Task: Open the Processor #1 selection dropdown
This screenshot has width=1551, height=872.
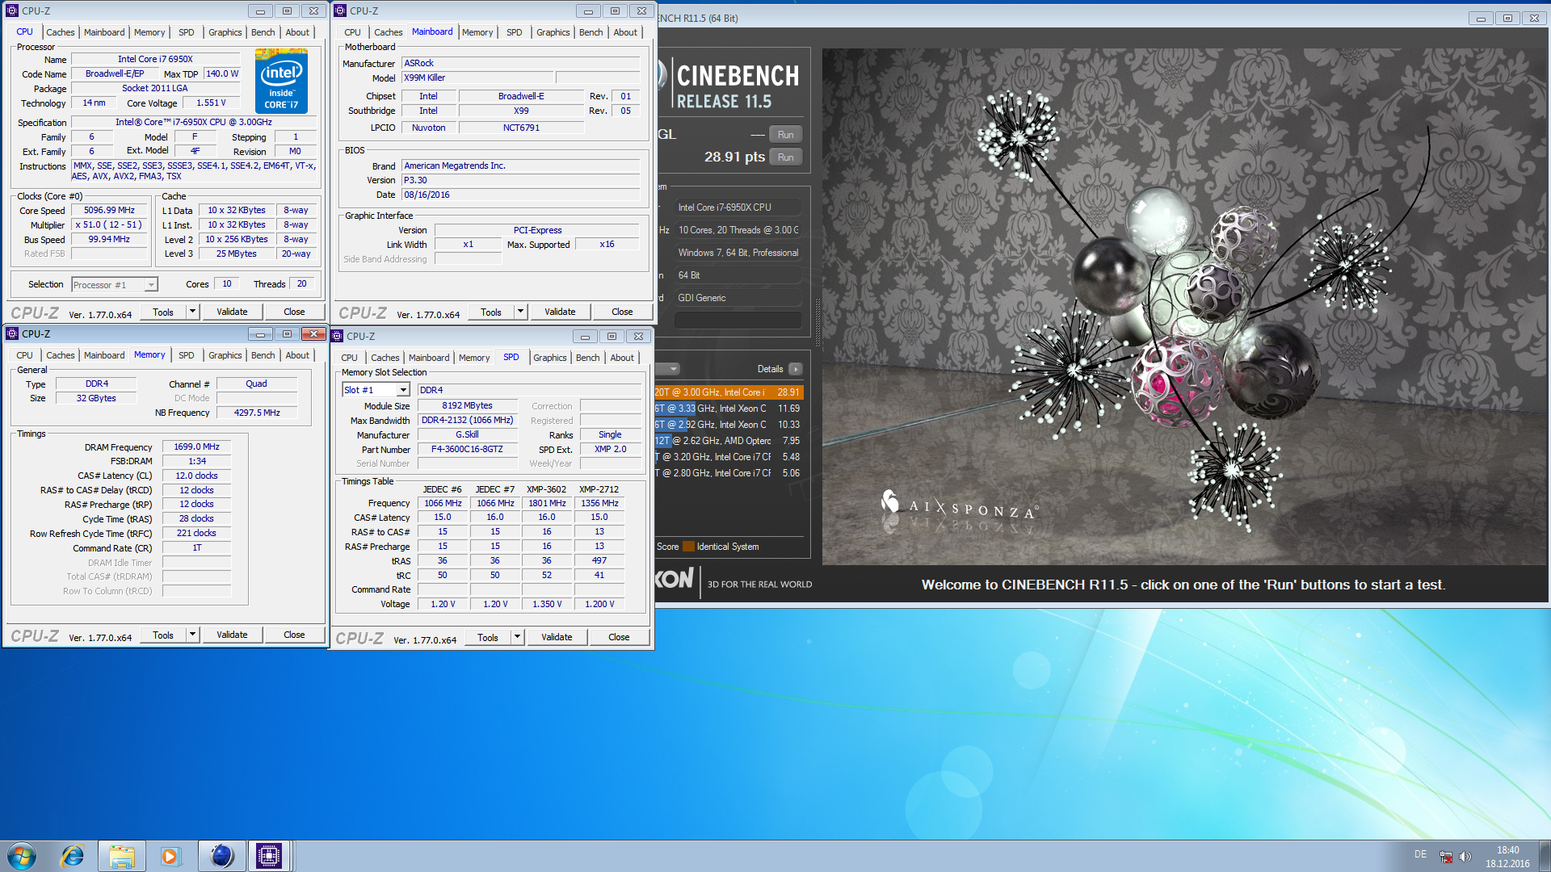Action: click(150, 285)
